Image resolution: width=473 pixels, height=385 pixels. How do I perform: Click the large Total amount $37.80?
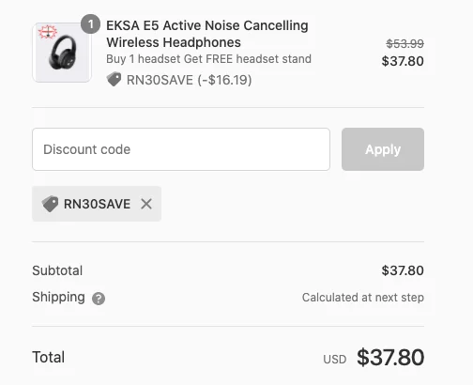[x=390, y=357]
